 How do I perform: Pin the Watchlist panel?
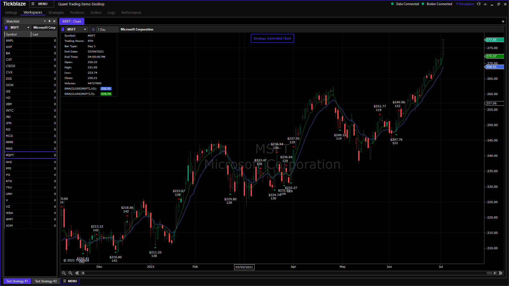click(x=49, y=21)
